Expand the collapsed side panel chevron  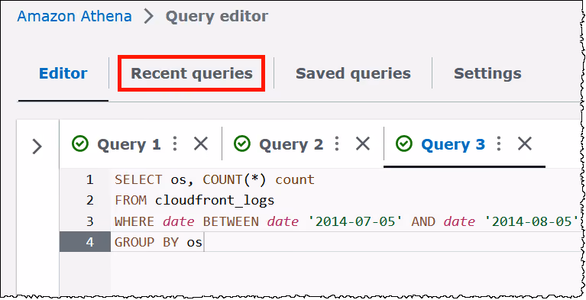point(37,147)
